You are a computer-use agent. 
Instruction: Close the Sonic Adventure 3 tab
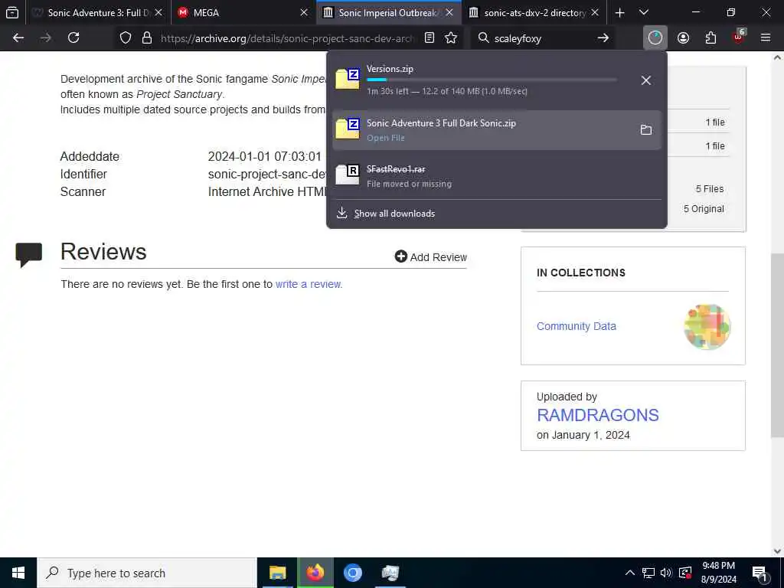[x=158, y=12]
